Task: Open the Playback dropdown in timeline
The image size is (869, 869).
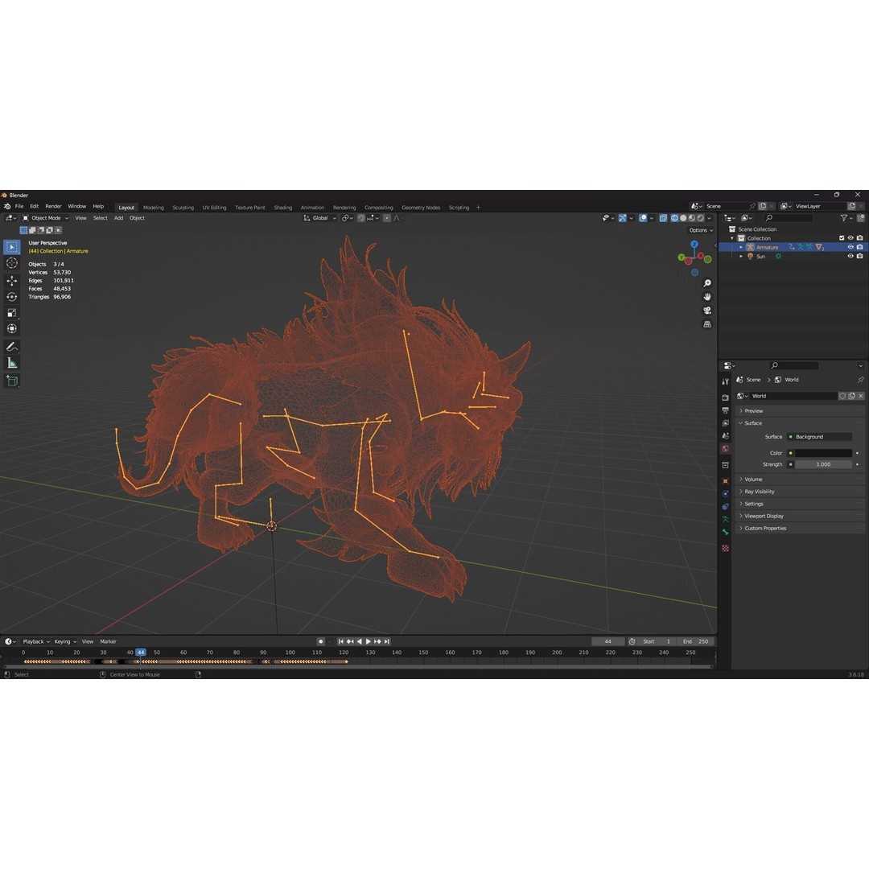Action: (x=36, y=641)
